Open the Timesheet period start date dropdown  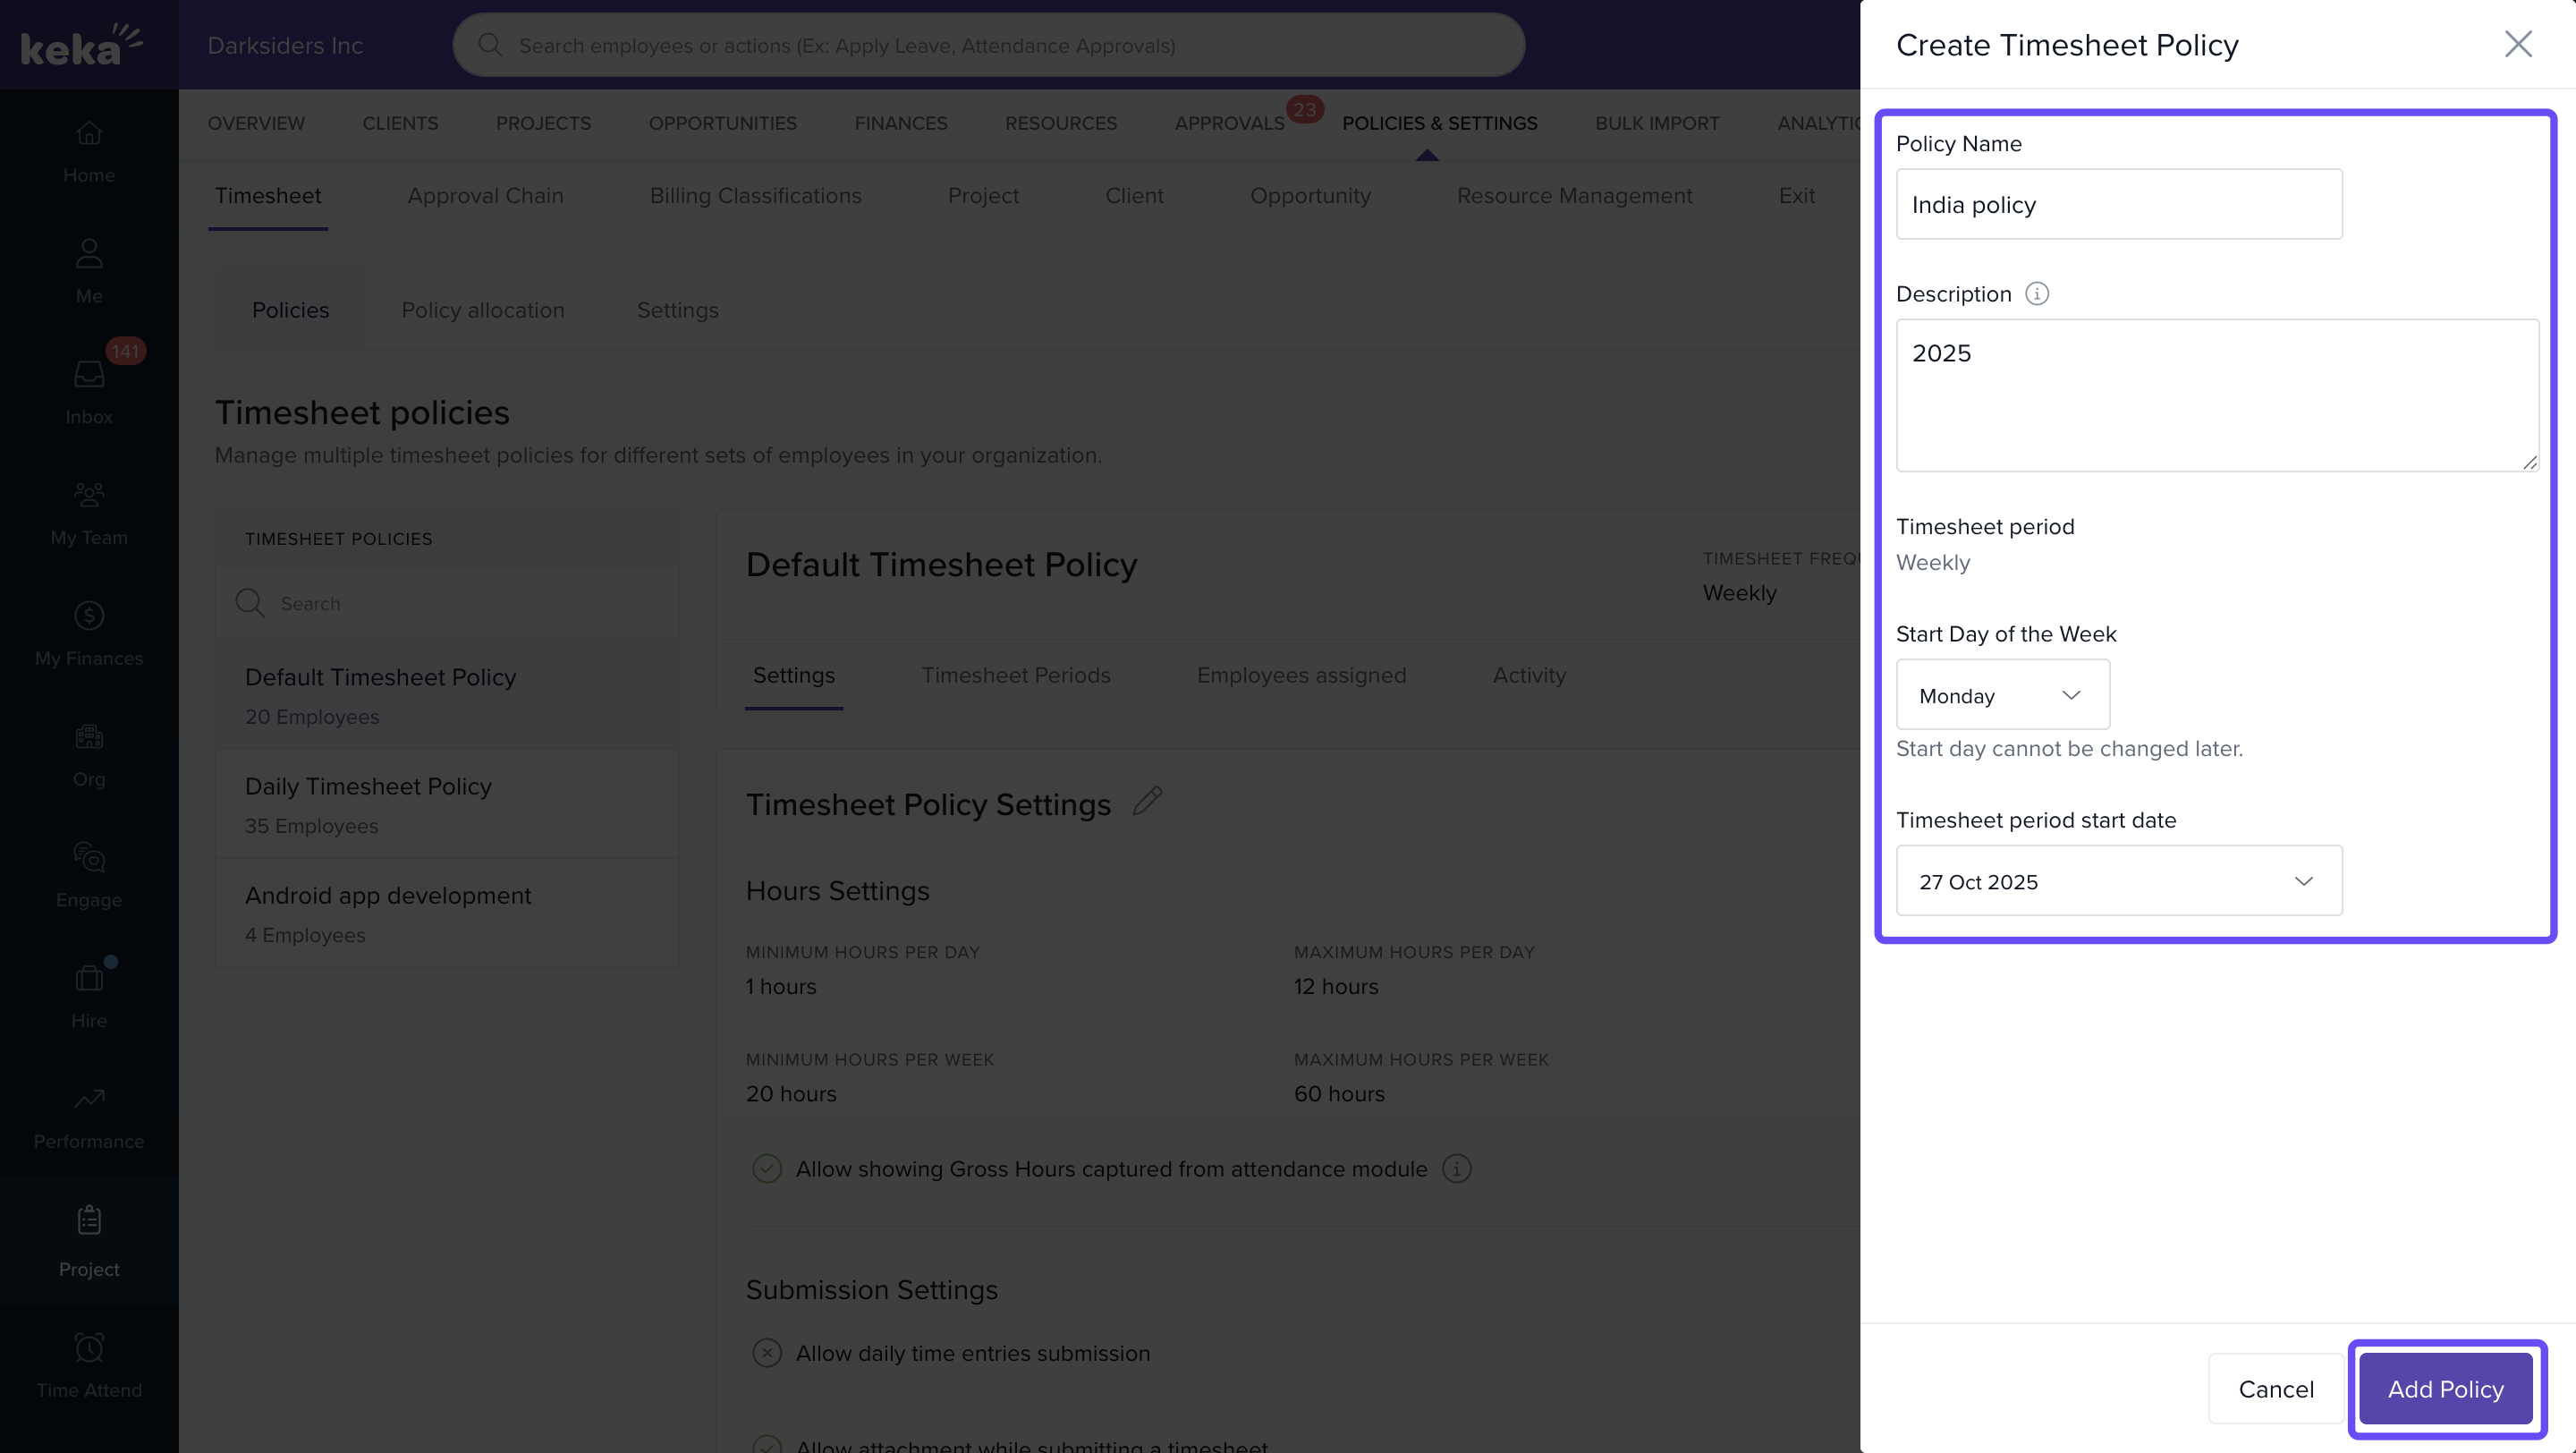pos(2118,881)
